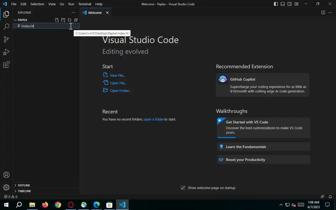Click the 'open a folder' link under Recent
The width and height of the screenshot is (336, 210).
tap(154, 119)
